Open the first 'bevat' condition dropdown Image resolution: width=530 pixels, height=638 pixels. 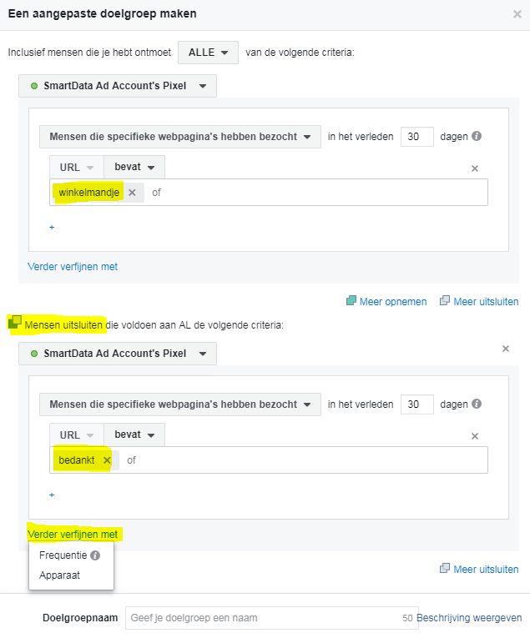click(x=134, y=167)
